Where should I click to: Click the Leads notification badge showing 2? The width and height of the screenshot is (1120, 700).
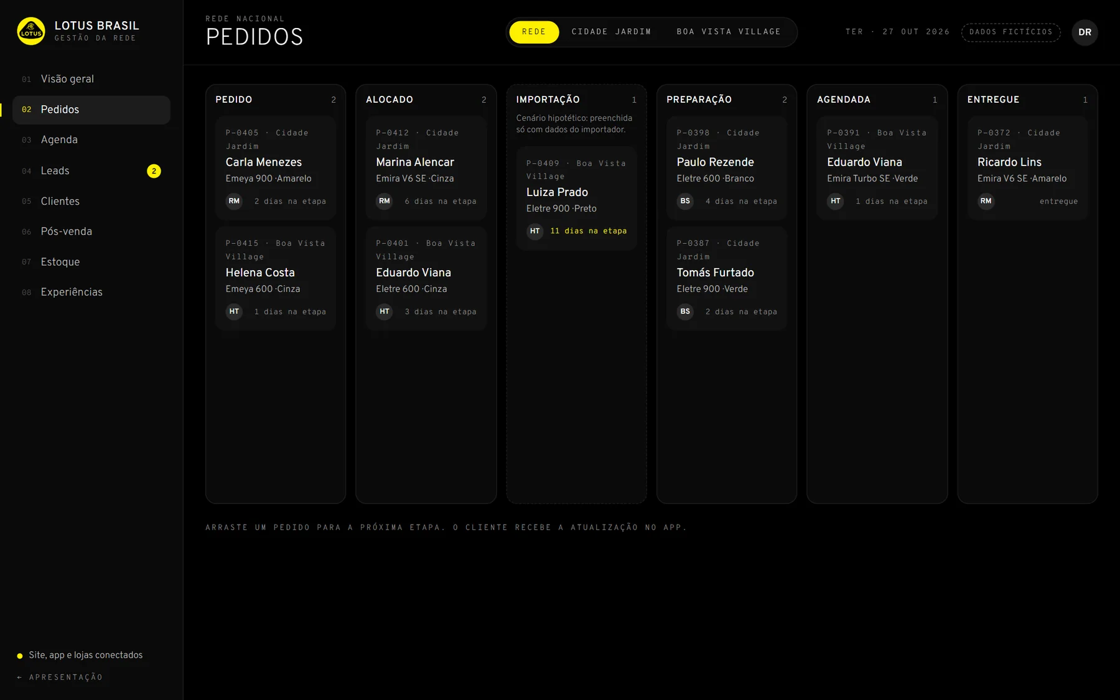coord(154,171)
